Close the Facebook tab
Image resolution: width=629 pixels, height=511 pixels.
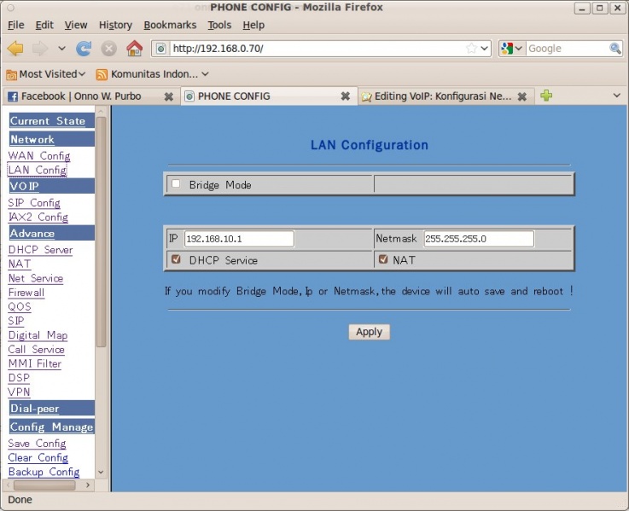(x=168, y=96)
